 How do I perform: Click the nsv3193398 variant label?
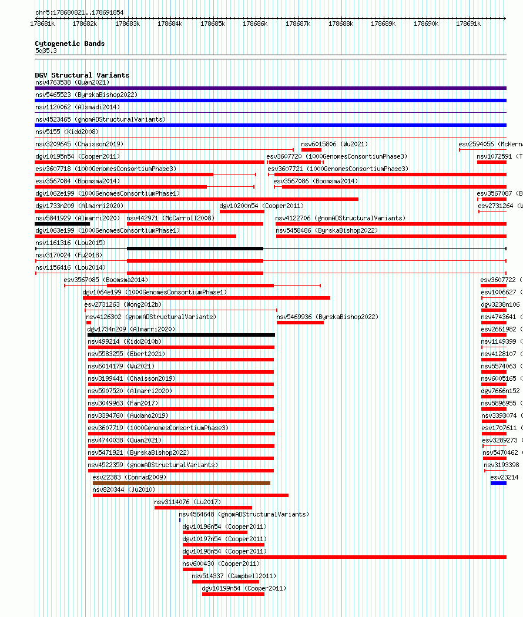pos(501,465)
